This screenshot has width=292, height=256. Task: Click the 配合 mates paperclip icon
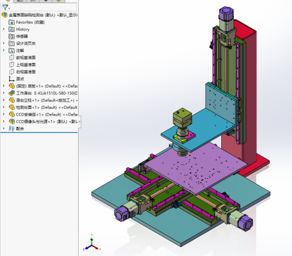(12, 129)
